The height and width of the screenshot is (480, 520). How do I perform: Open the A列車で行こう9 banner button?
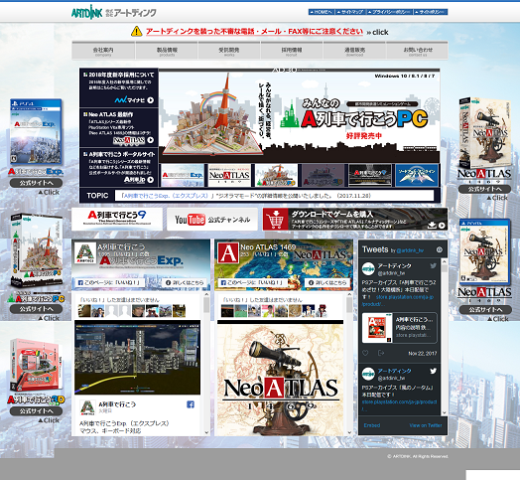[x=117, y=219]
